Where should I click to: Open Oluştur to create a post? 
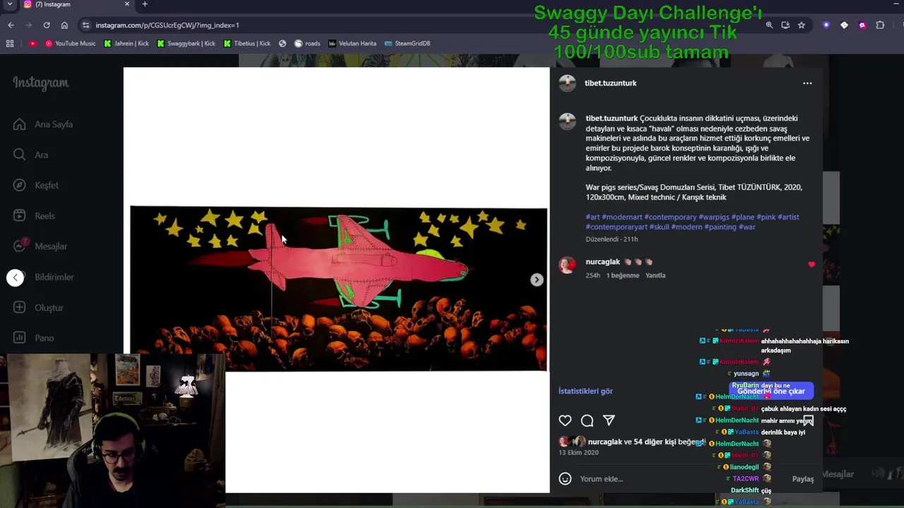pos(38,308)
